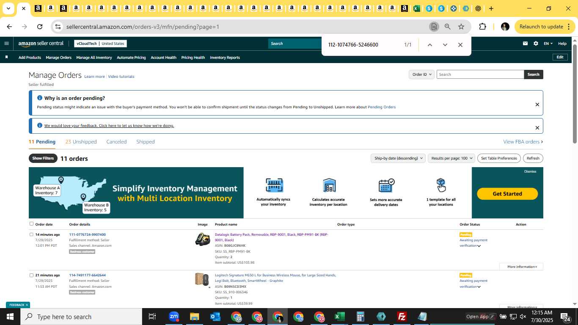Switch to the Shipped orders tab
The image size is (578, 325).
(146, 142)
